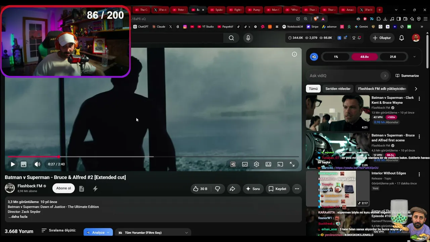Submit Ask vidIQ with arrow button
This screenshot has width=430, height=242.
pos(385,76)
